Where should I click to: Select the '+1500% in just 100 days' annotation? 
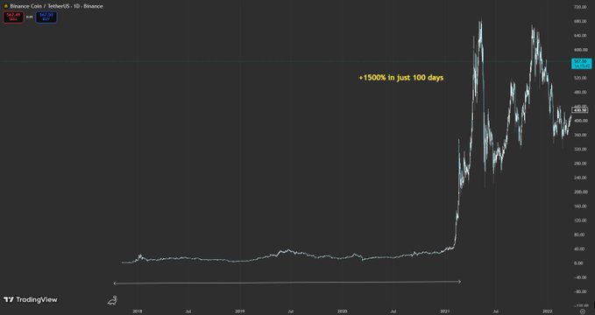tap(401, 78)
